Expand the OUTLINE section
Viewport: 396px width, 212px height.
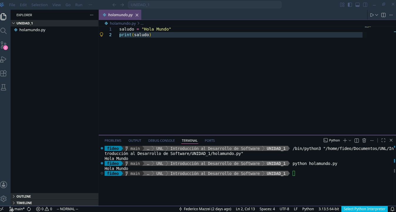click(x=55, y=196)
